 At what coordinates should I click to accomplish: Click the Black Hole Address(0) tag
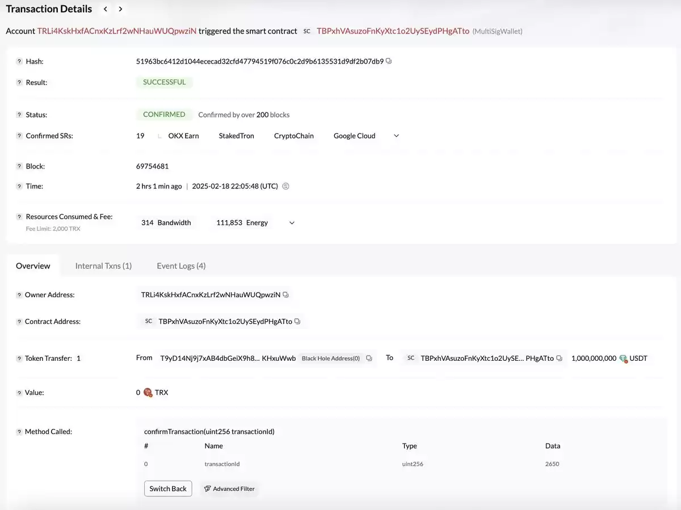[331, 359]
